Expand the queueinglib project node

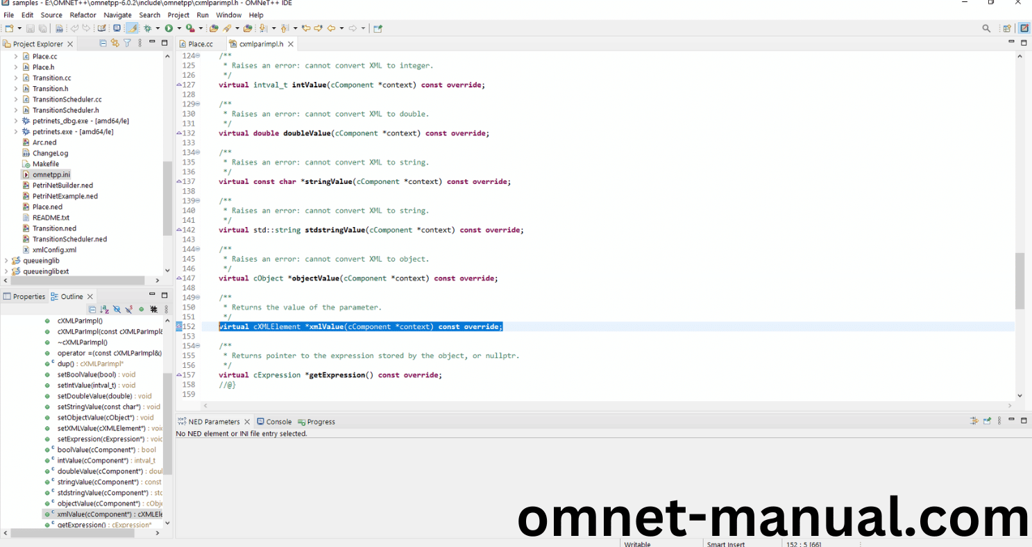pyautogui.click(x=7, y=260)
